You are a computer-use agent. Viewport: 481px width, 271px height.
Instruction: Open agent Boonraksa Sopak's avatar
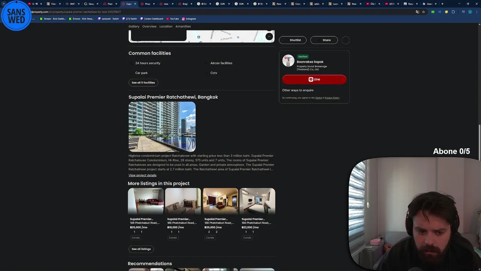[x=288, y=61]
